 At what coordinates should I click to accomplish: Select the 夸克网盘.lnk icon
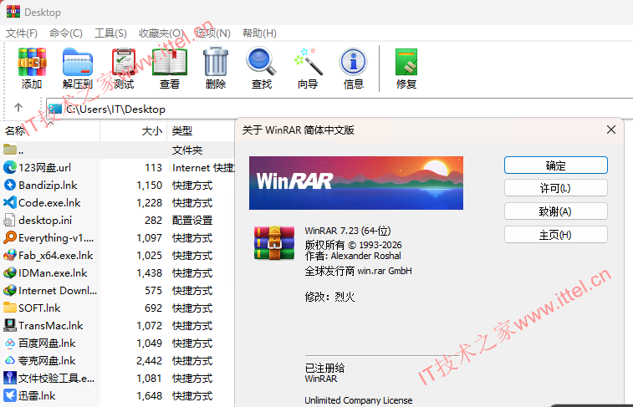[x=10, y=360]
